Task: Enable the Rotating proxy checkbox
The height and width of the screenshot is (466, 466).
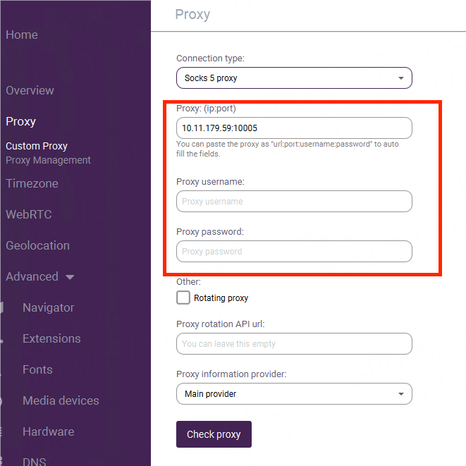Action: click(183, 298)
